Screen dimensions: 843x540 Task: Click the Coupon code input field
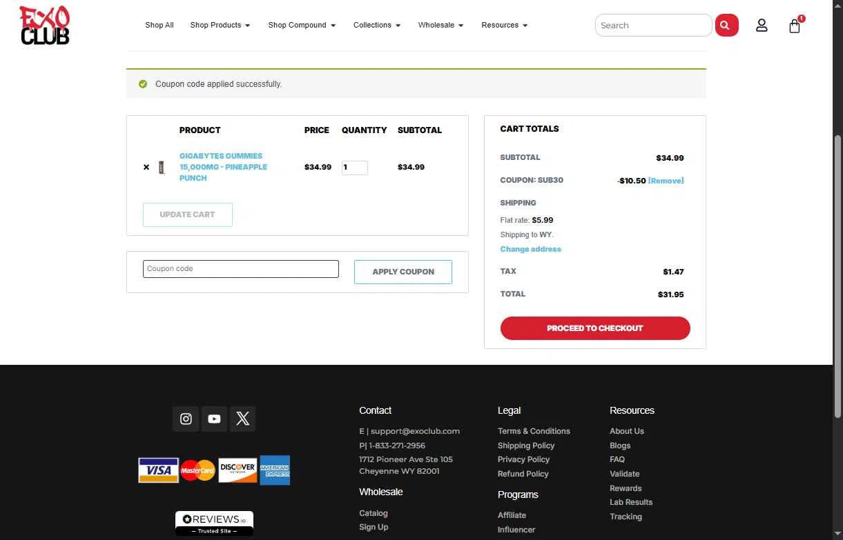pyautogui.click(x=241, y=269)
